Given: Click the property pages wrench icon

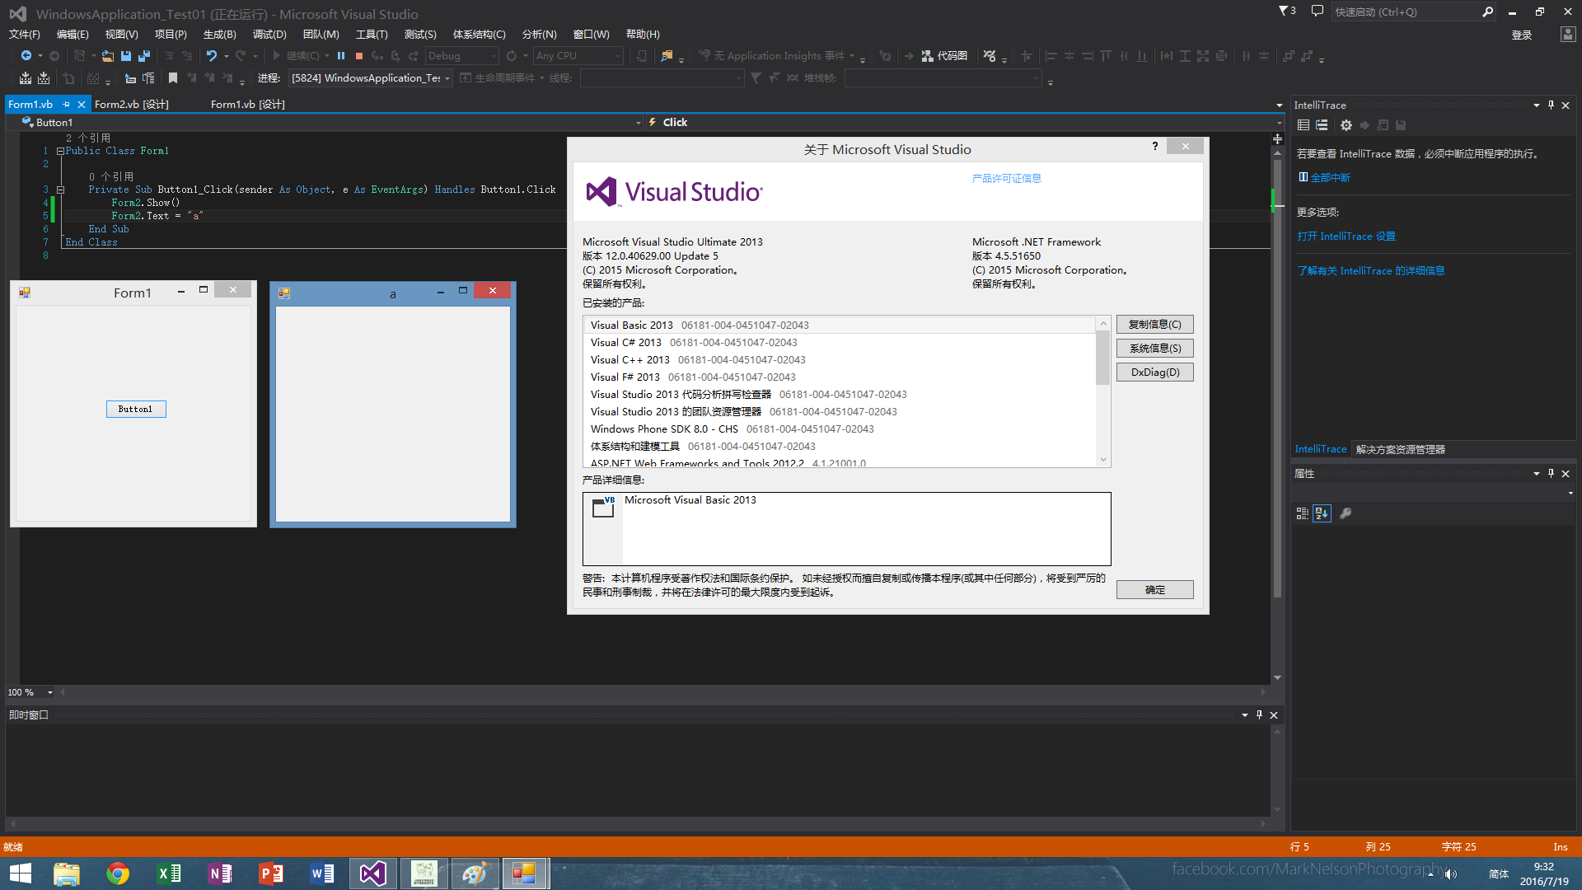Looking at the screenshot, I should tap(1346, 513).
